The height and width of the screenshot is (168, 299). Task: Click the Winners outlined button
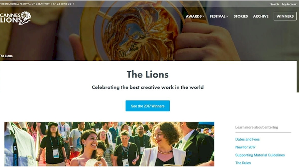(x=285, y=16)
